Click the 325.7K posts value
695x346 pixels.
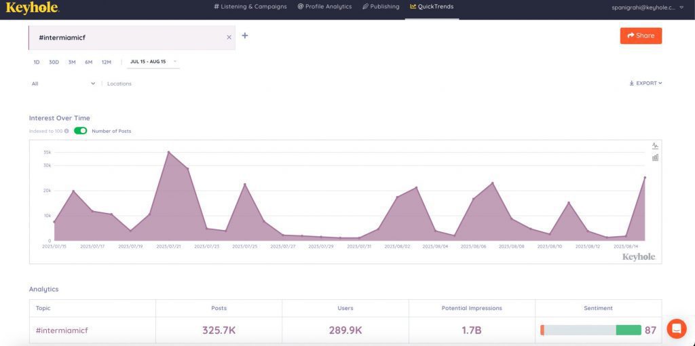pos(219,330)
